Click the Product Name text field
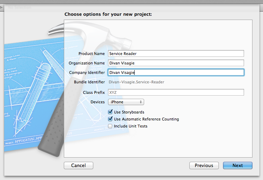The height and width of the screenshot is (180, 263). coord(176,54)
